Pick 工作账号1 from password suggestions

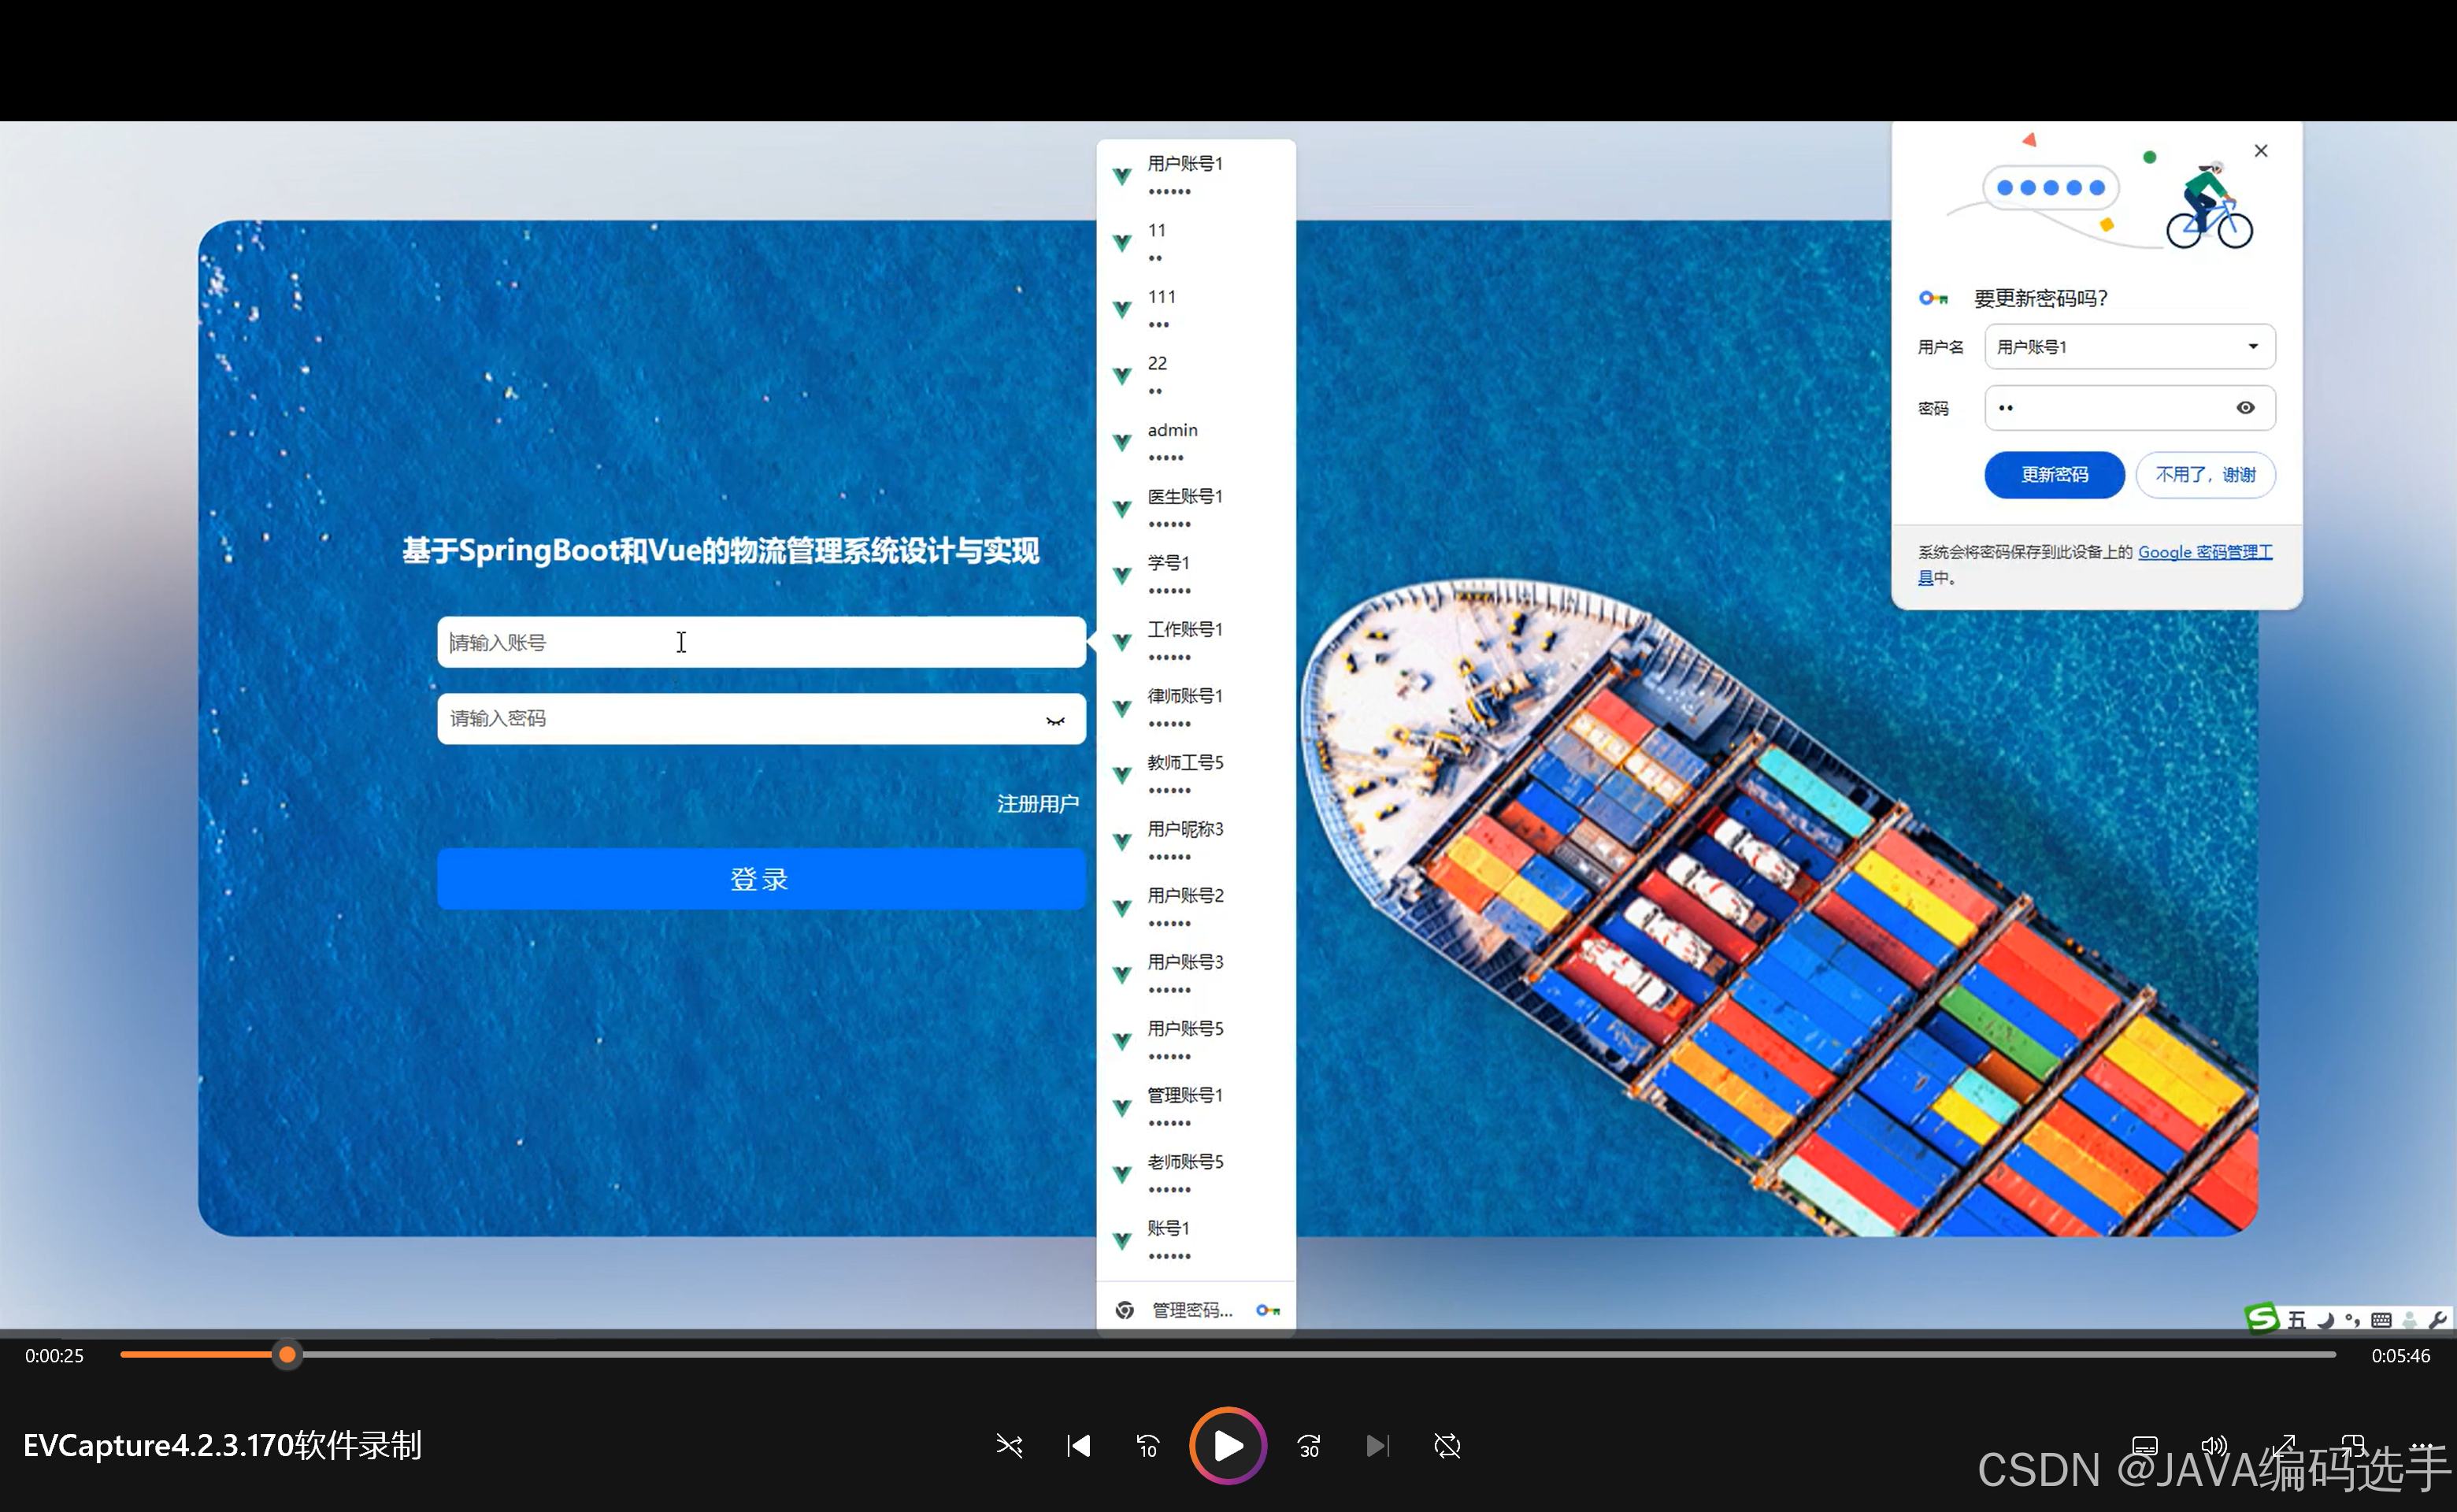click(x=1196, y=642)
